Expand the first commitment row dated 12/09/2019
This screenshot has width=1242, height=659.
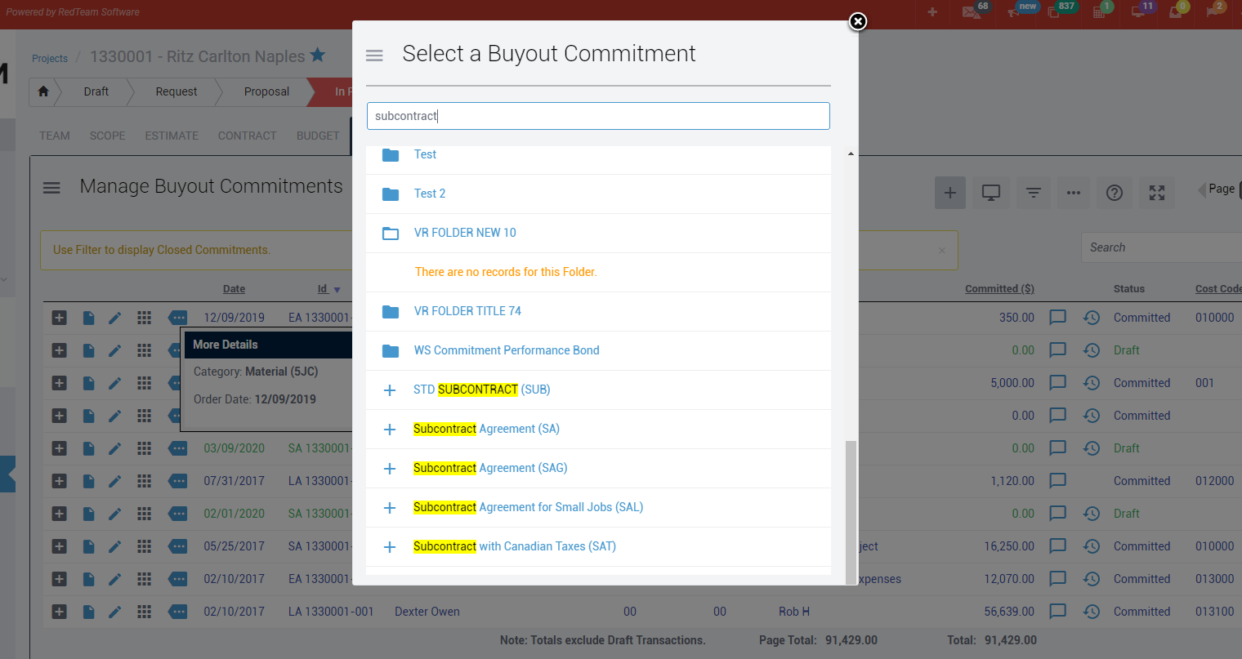coord(60,318)
